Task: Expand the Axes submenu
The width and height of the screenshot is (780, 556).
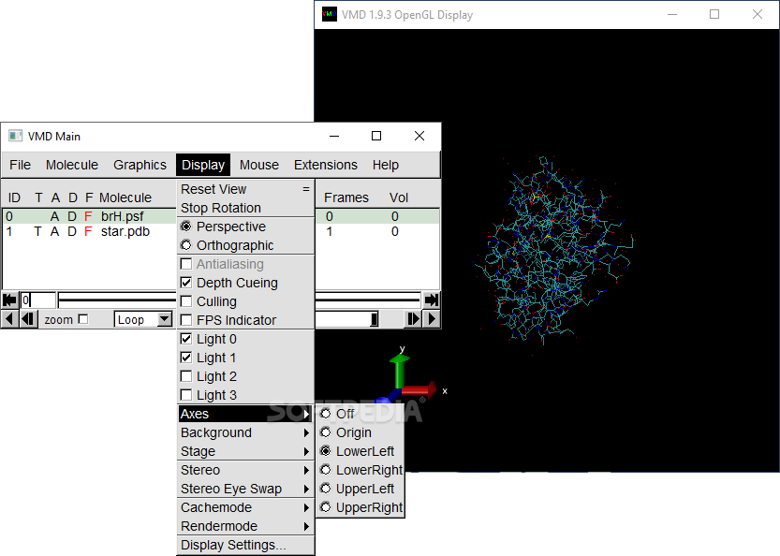Action: tap(245, 414)
